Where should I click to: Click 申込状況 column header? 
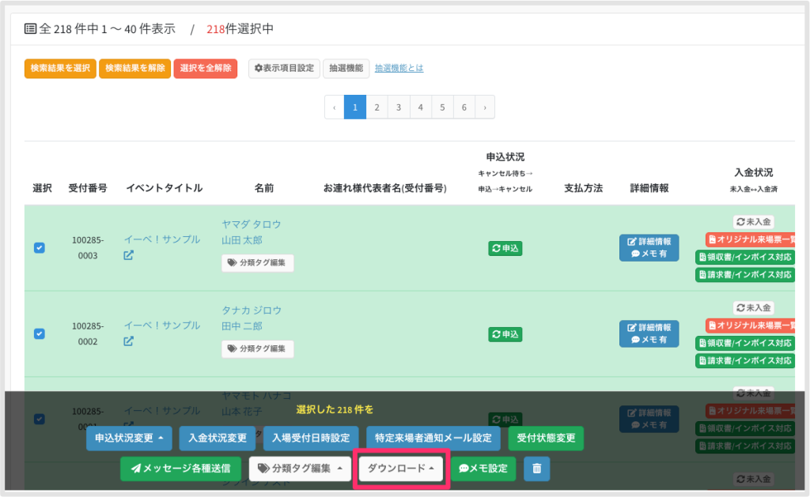505,157
